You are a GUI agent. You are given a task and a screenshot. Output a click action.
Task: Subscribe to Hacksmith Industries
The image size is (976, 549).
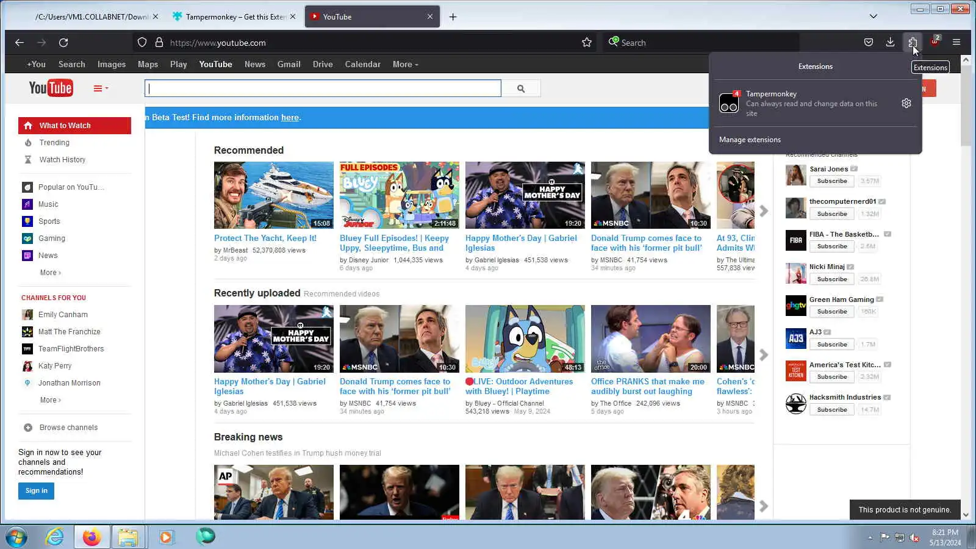[832, 410]
